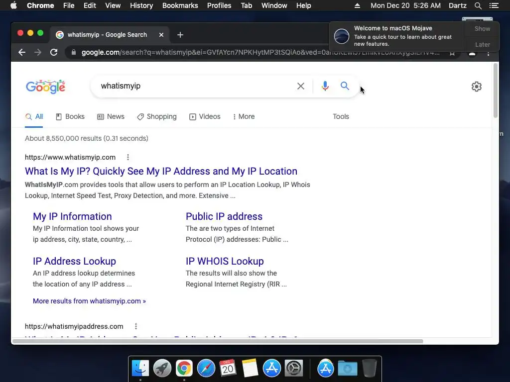
Task: Click the Chrome icon in dock
Action: 184,369
